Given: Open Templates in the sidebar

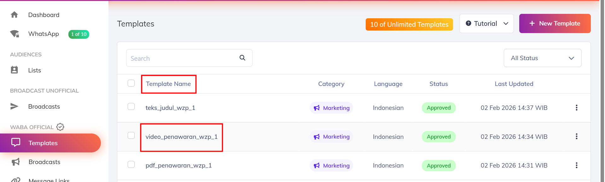Looking at the screenshot, I should point(43,143).
